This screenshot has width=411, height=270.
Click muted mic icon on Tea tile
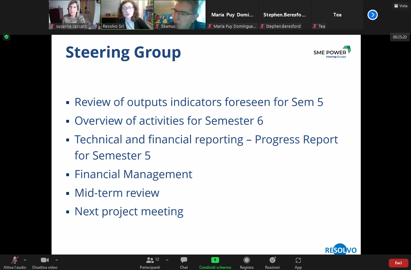pyautogui.click(x=315, y=26)
